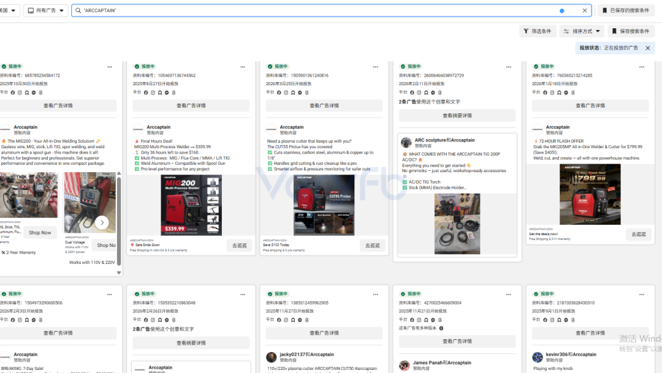Viewport: 662px width, 373px height.
Task: Click Messenger platform icon on ad 1385312459962905
Action: (300, 320)
